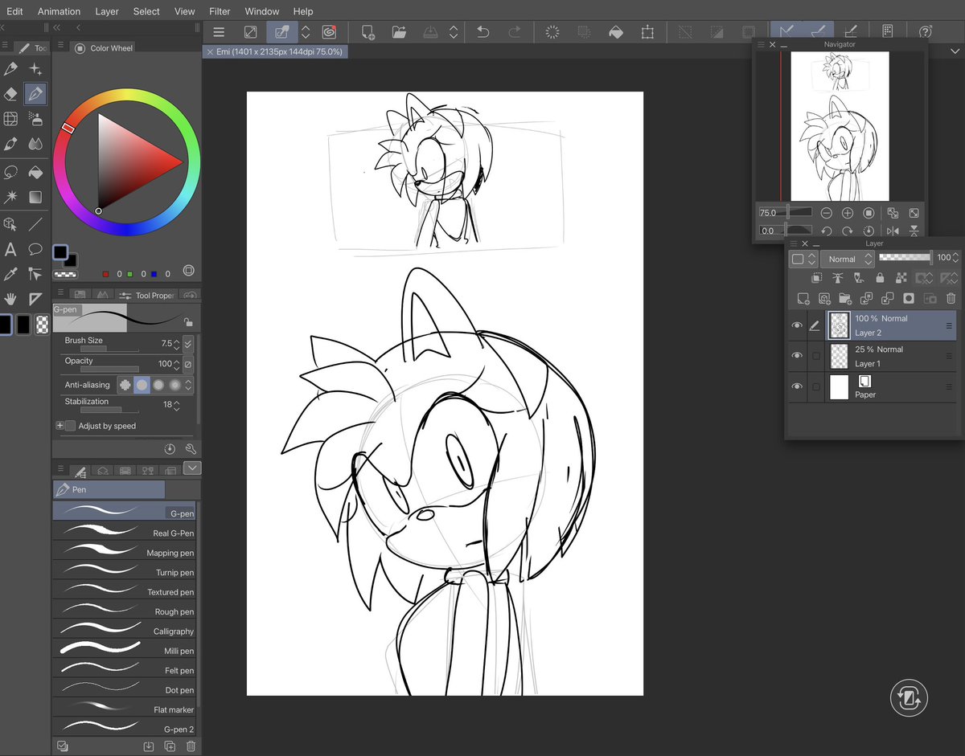The height and width of the screenshot is (756, 965).
Task: Flip canvas horizontally in Navigator
Action: (893, 231)
